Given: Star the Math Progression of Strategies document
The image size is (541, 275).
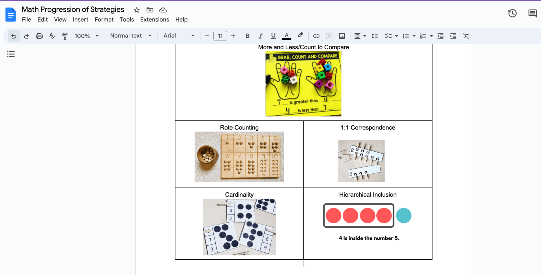Looking at the screenshot, I should (x=136, y=10).
